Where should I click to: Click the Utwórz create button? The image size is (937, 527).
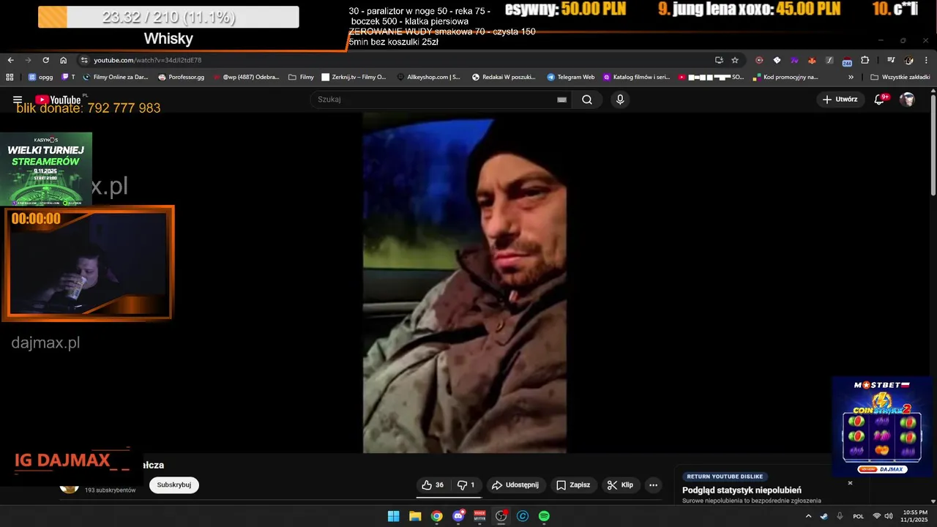click(840, 100)
